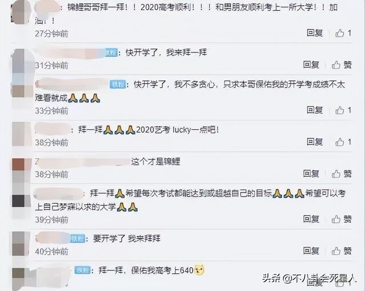Open avatar of the 40分钟前 commenter
The image size is (365, 291).
coord(21,244)
